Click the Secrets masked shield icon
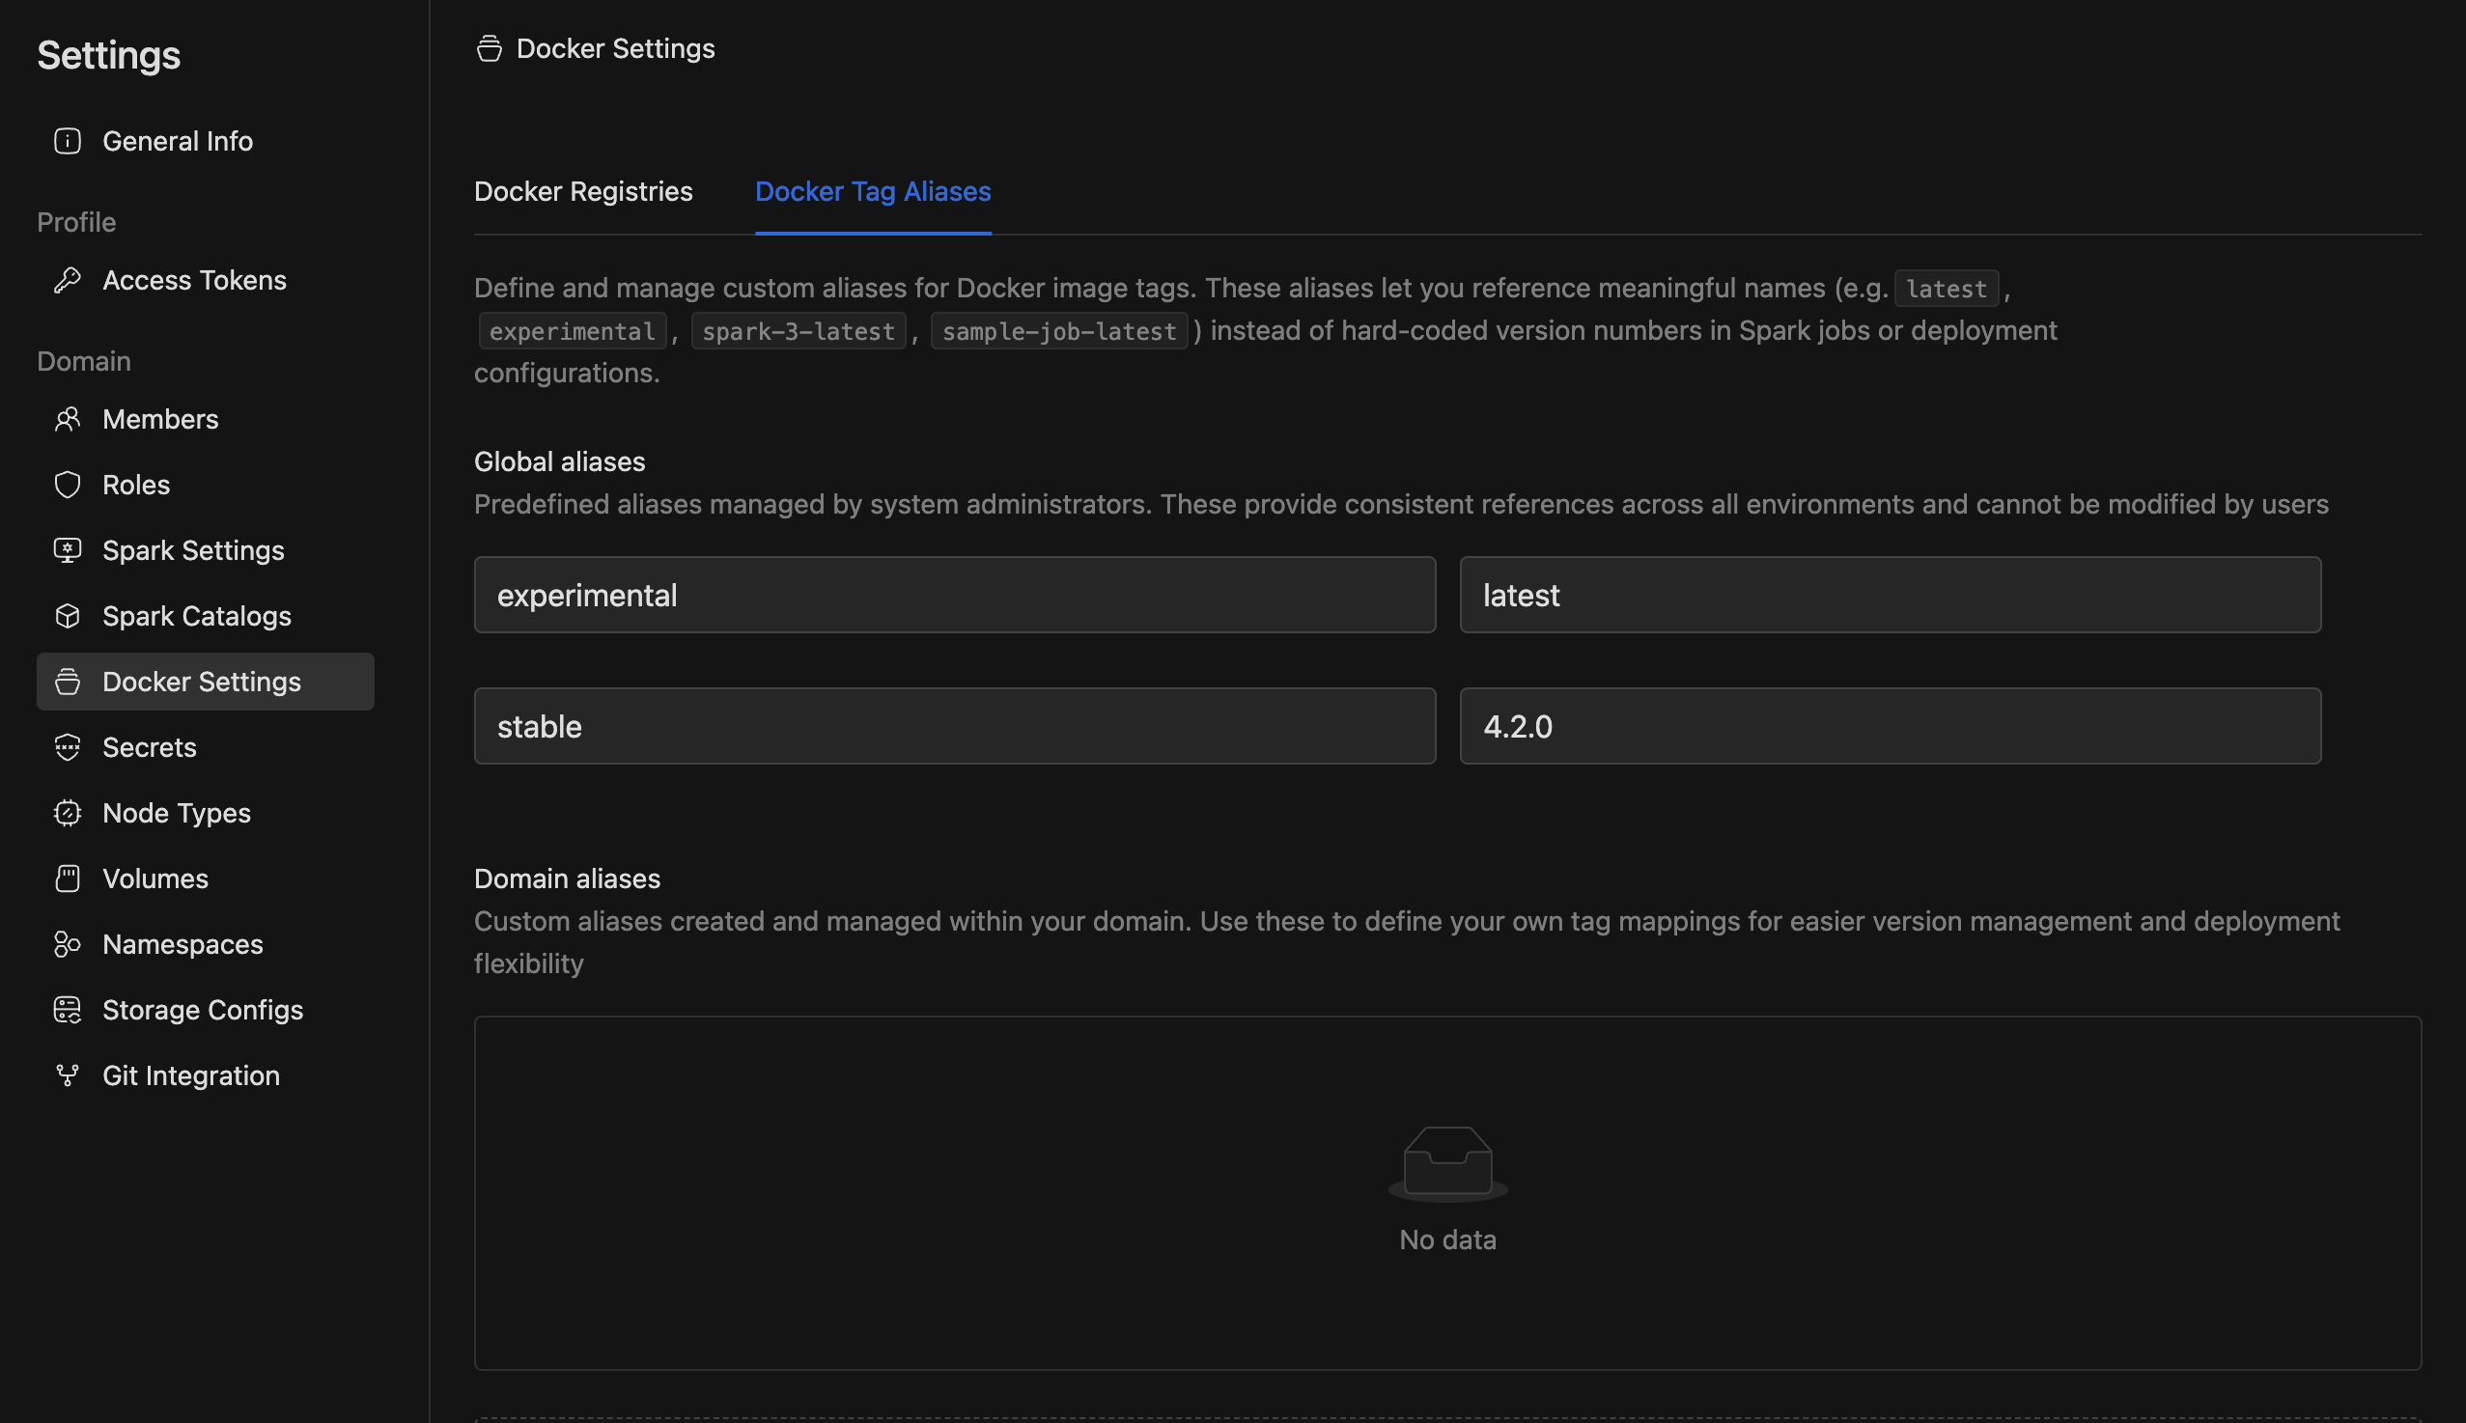This screenshot has height=1423, width=2466. [x=68, y=747]
